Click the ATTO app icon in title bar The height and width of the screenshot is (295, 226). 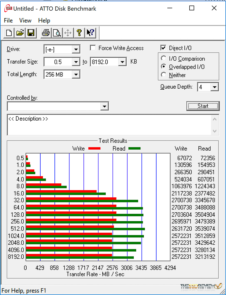point(8,9)
